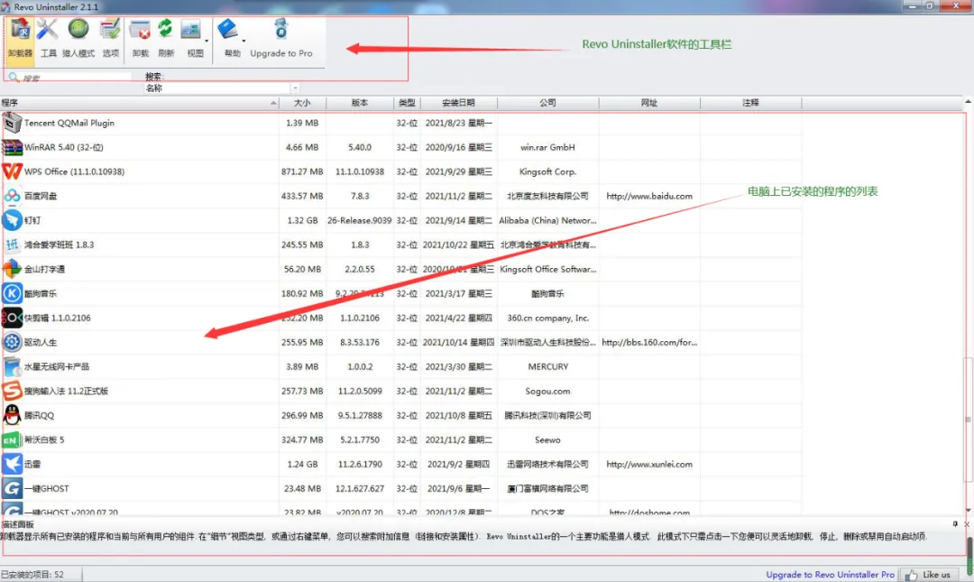Activate Hunter Mode (猎人模式) icon
This screenshot has height=582, width=974.
78,32
